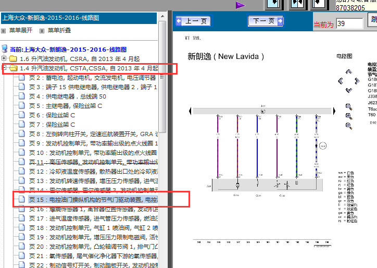Open 页 20 : 凸轮轴调节阀 1
The width and height of the screenshot is (377, 268).
(x=93, y=247)
